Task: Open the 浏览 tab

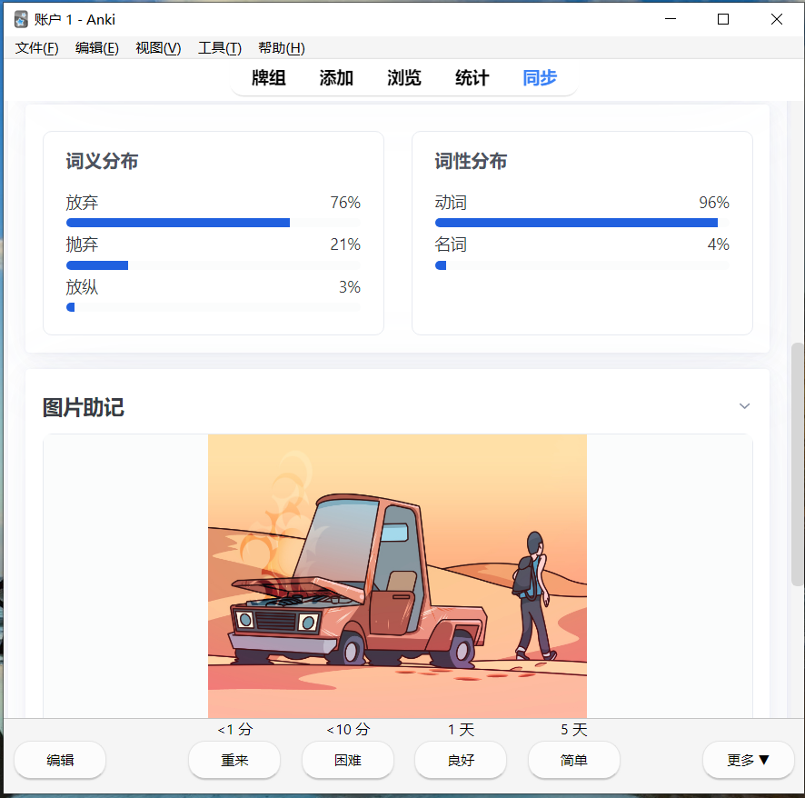Action: pyautogui.click(x=404, y=78)
